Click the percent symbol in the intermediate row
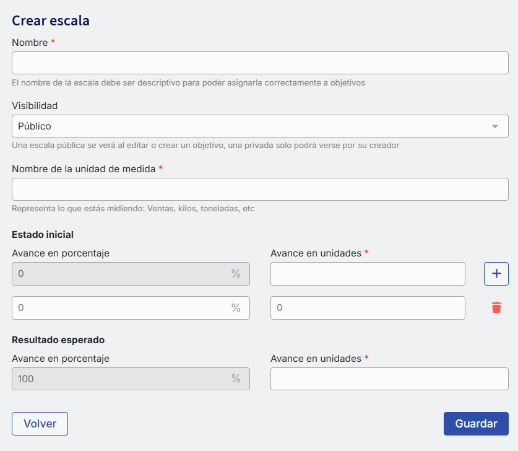The width and height of the screenshot is (518, 451). [x=236, y=308]
